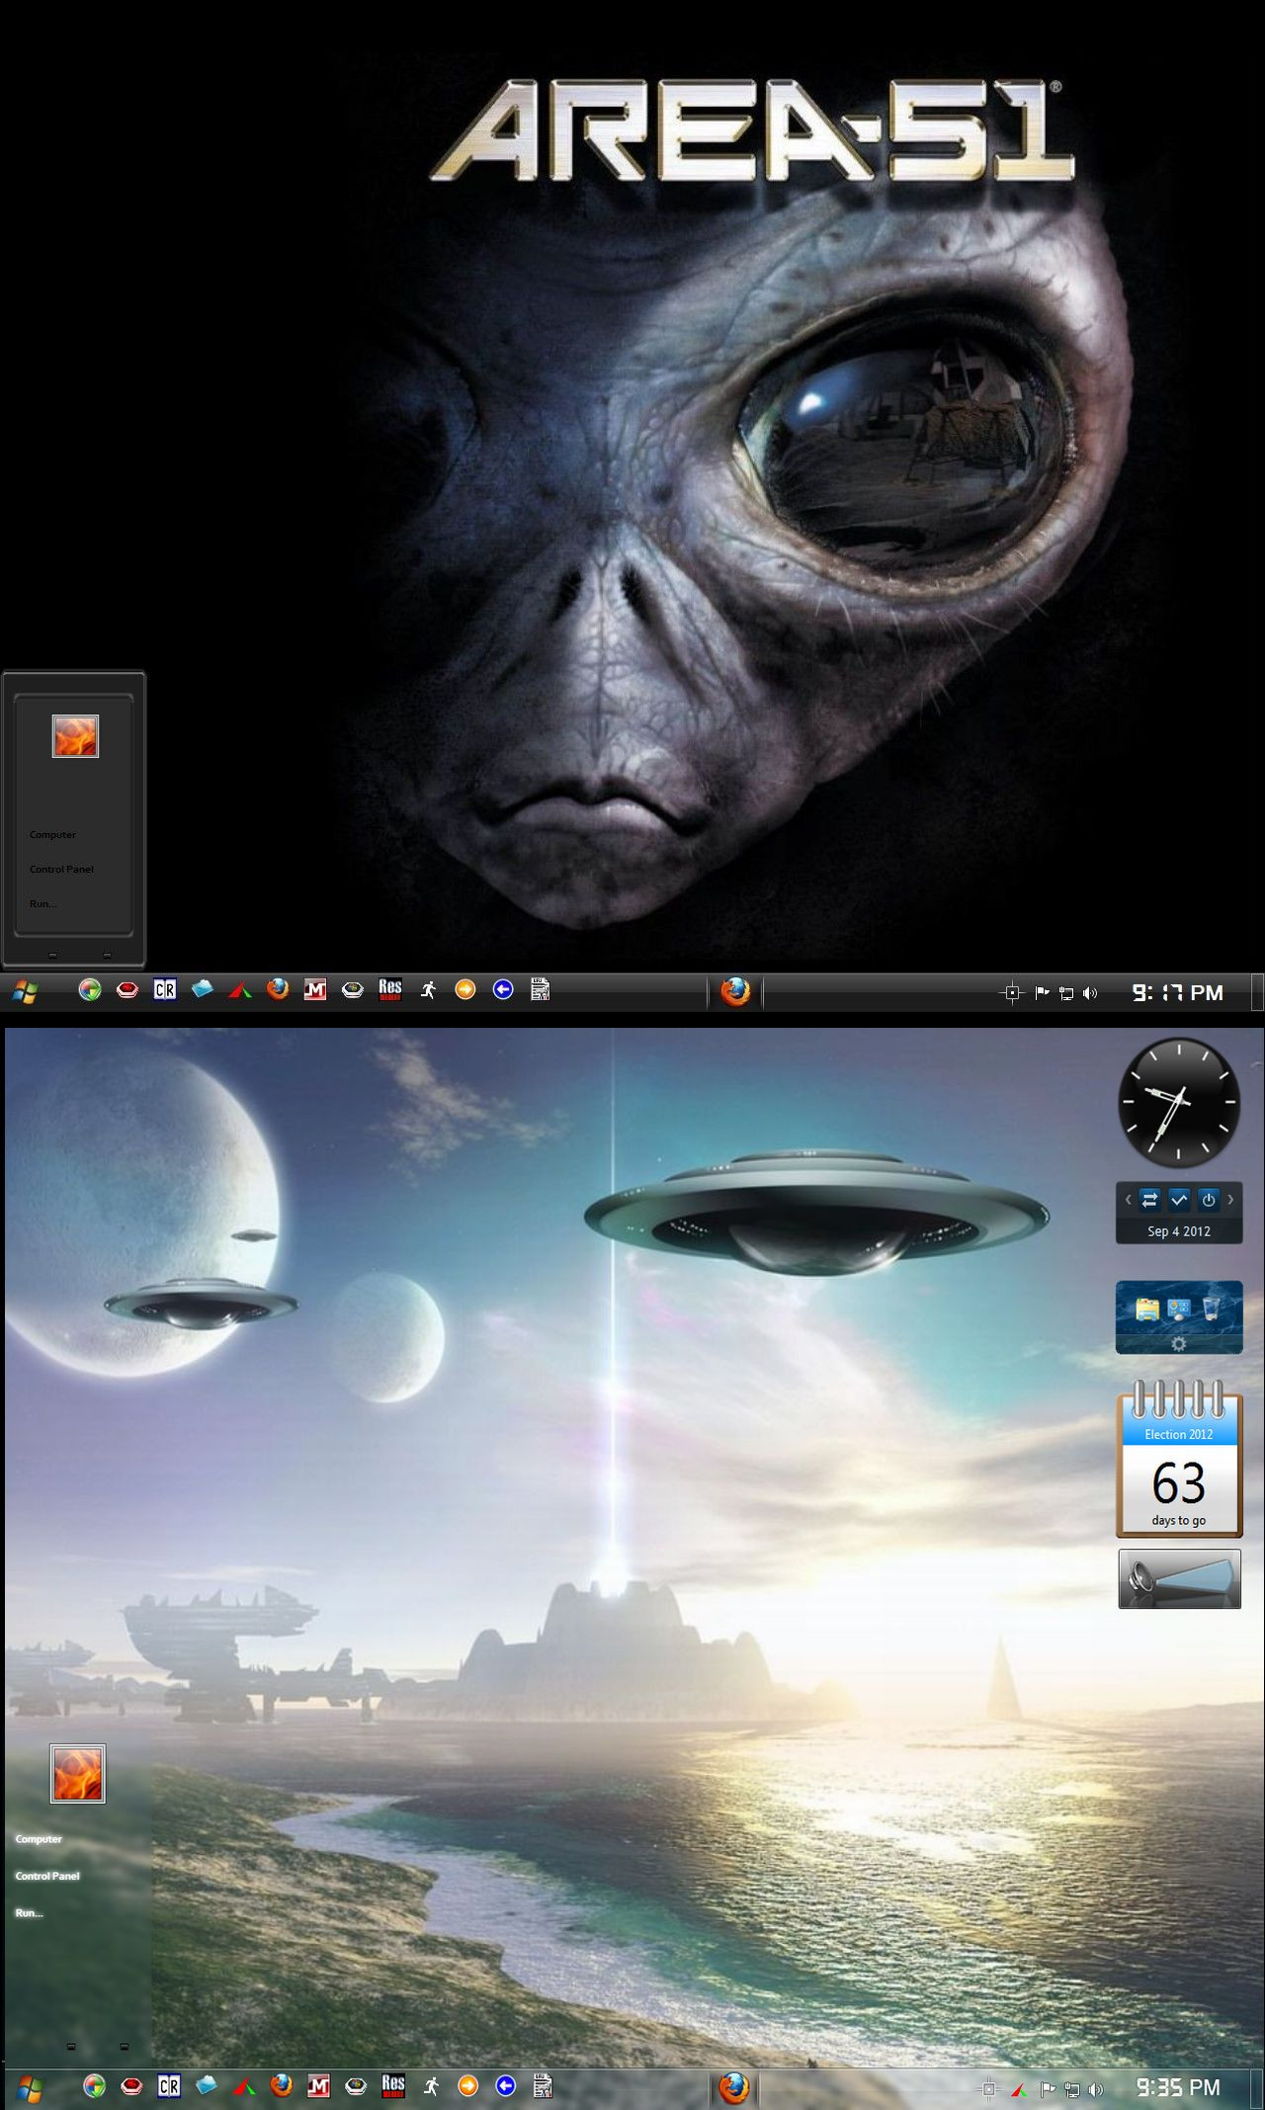Open Action Center flag on lower light taskbar
The image size is (1265, 2110).
coord(1048,2089)
